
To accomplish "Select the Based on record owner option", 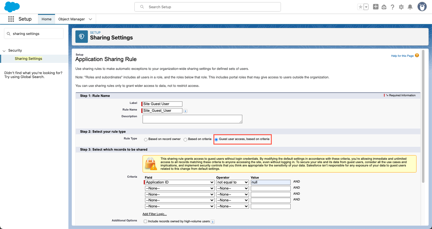I will (146, 139).
